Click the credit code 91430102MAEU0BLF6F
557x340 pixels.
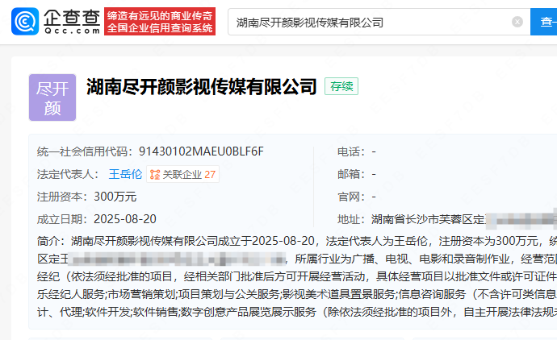coord(201,151)
